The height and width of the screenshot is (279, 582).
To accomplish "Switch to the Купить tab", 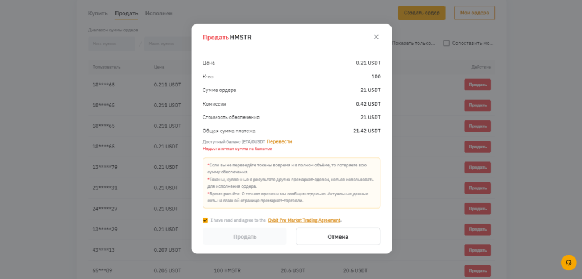I will [x=98, y=14].
